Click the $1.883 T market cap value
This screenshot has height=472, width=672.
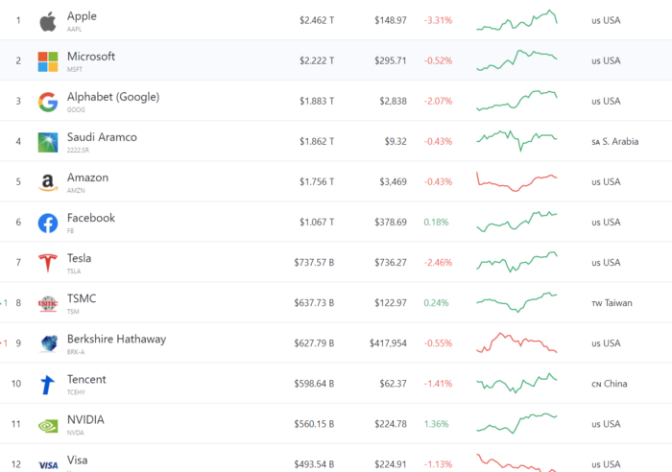coord(317,101)
